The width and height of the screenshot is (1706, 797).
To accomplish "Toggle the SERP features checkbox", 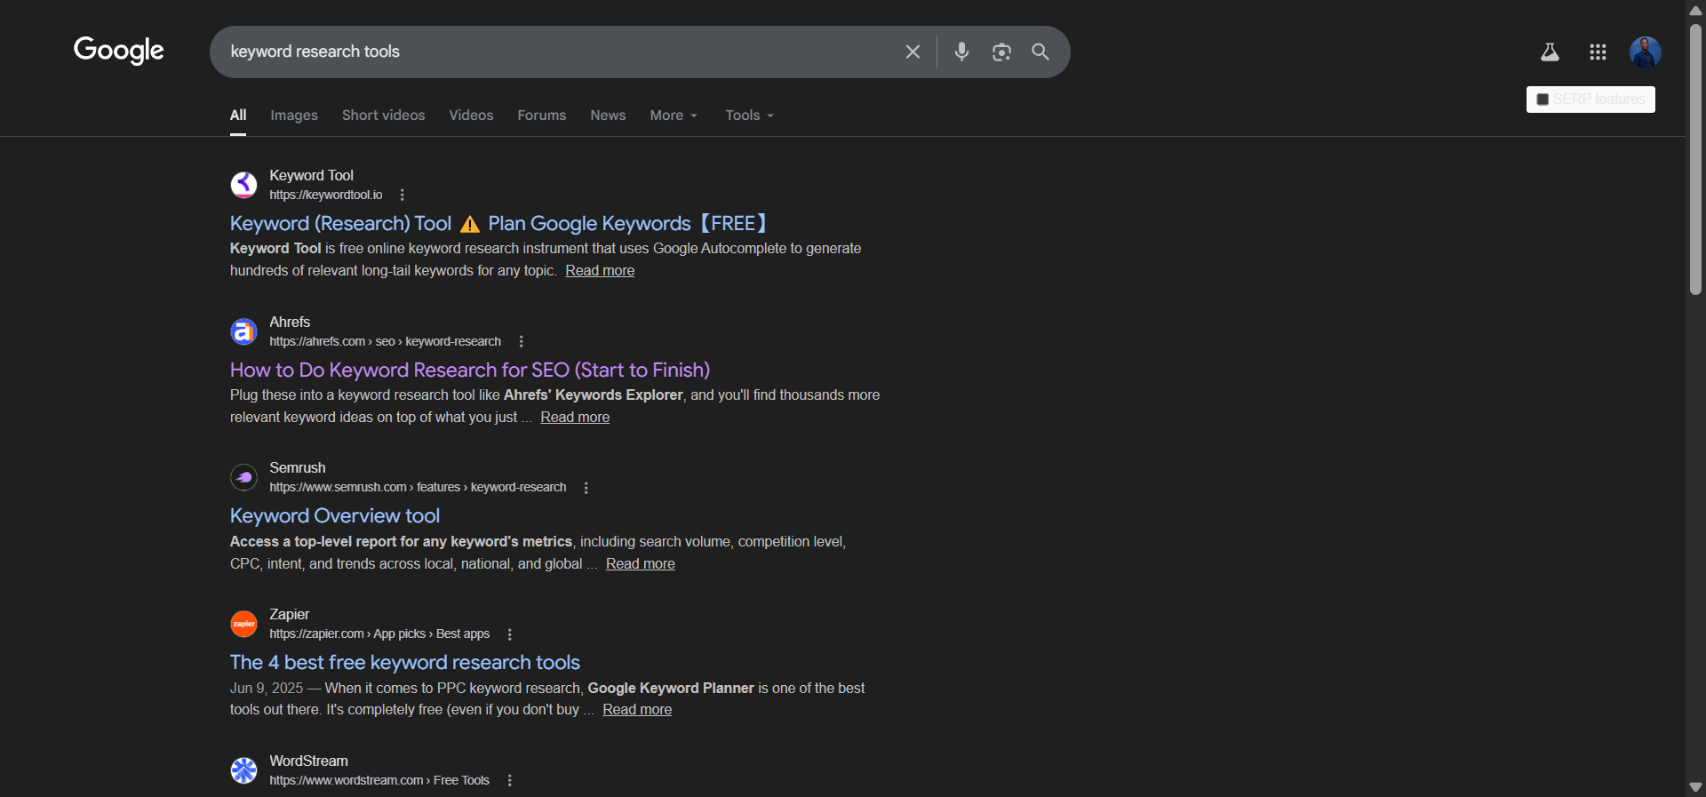I will click(x=1543, y=100).
